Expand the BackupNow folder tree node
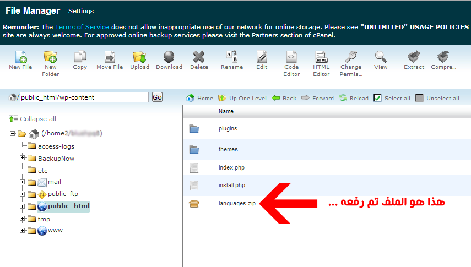The image size is (471, 267). 23,159
